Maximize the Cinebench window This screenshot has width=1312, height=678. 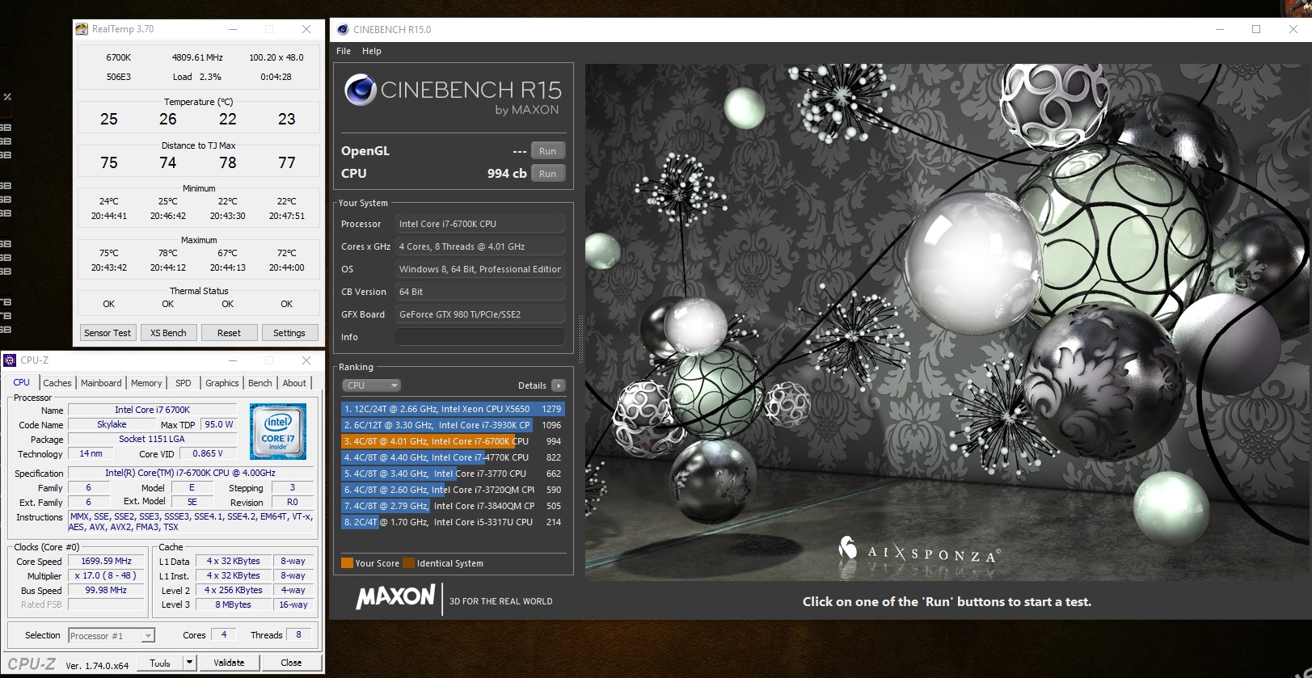[1256, 29]
